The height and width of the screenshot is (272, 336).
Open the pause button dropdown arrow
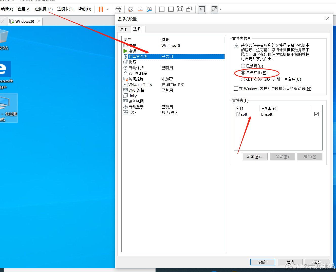[107, 9]
